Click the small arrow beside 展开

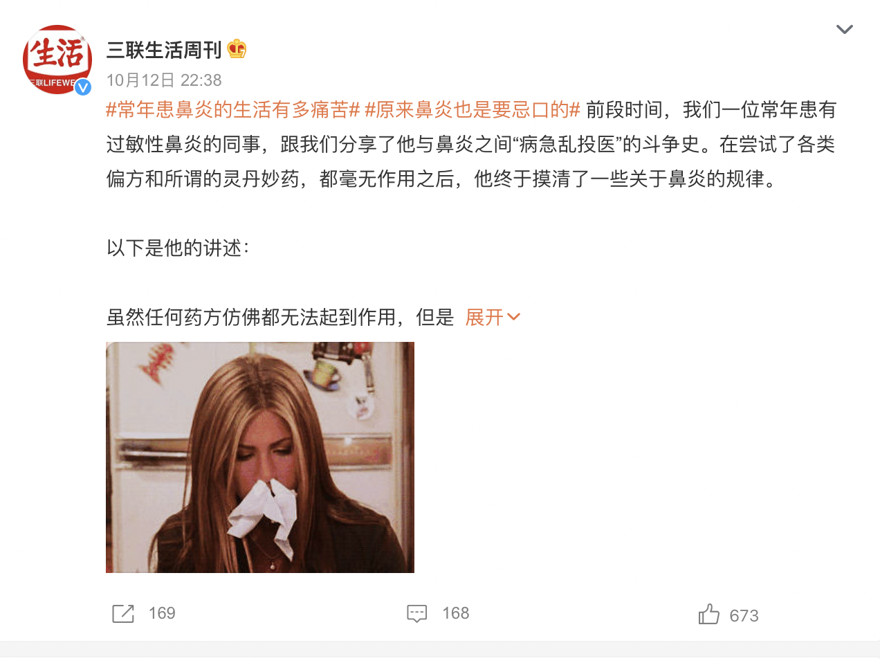click(513, 318)
